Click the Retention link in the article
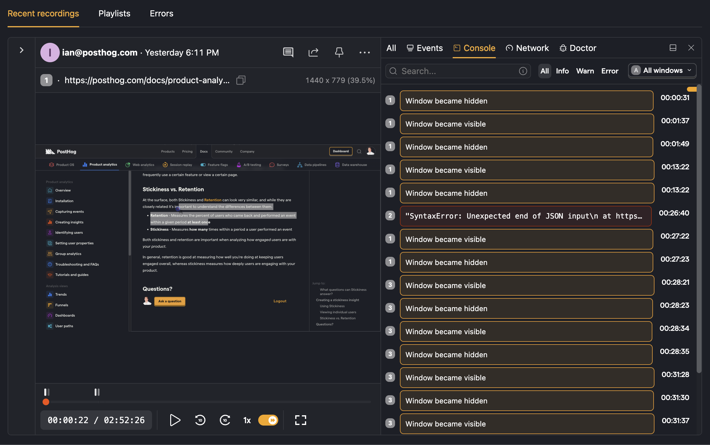 pos(213,200)
